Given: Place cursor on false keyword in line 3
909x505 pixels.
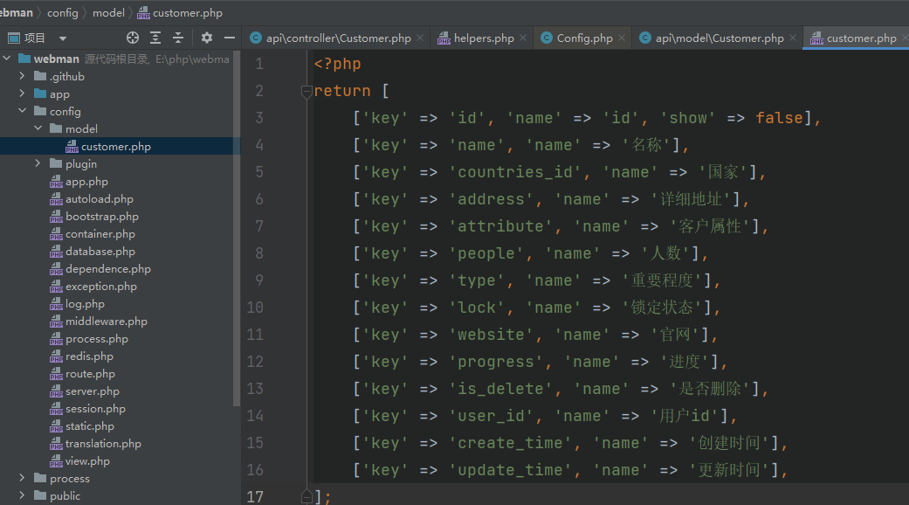Looking at the screenshot, I should click(x=779, y=118).
